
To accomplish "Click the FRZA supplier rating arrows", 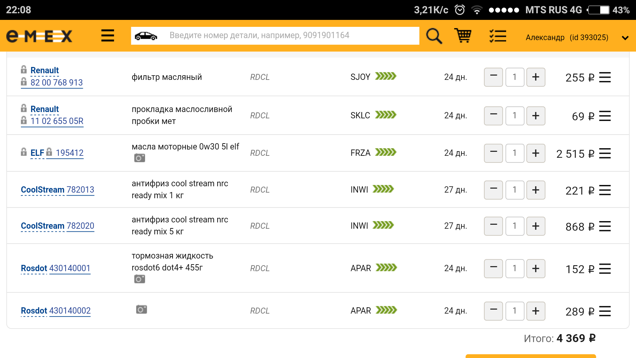I will click(x=386, y=152).
